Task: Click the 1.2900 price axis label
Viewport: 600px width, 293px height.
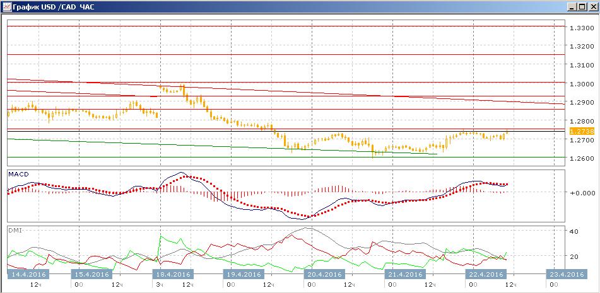Action: coord(581,103)
